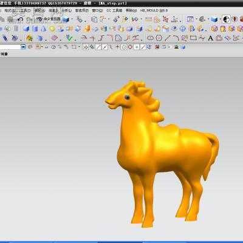This screenshot has height=243, width=243.
Task: Select the Circle curve tool
Action: [159, 38]
